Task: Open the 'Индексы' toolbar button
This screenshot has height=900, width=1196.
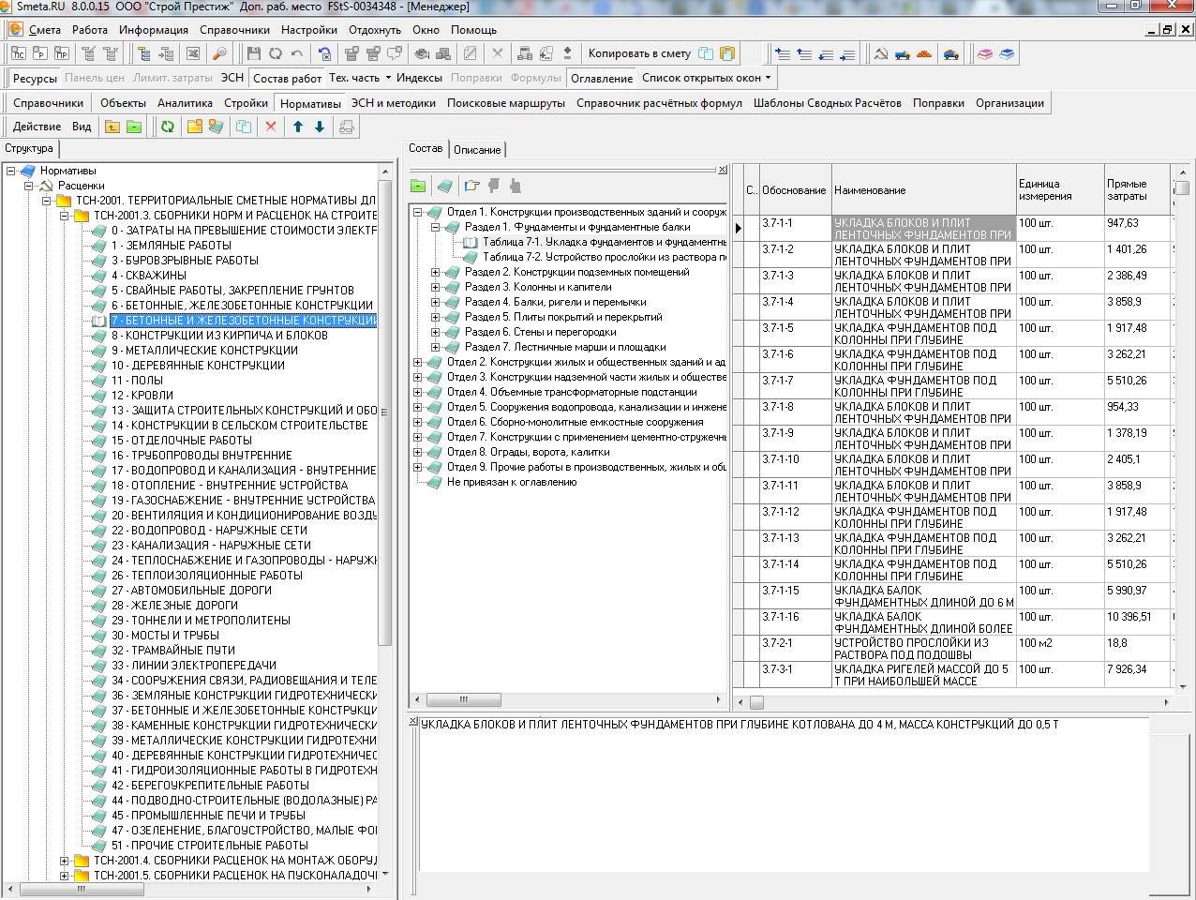Action: [x=419, y=78]
